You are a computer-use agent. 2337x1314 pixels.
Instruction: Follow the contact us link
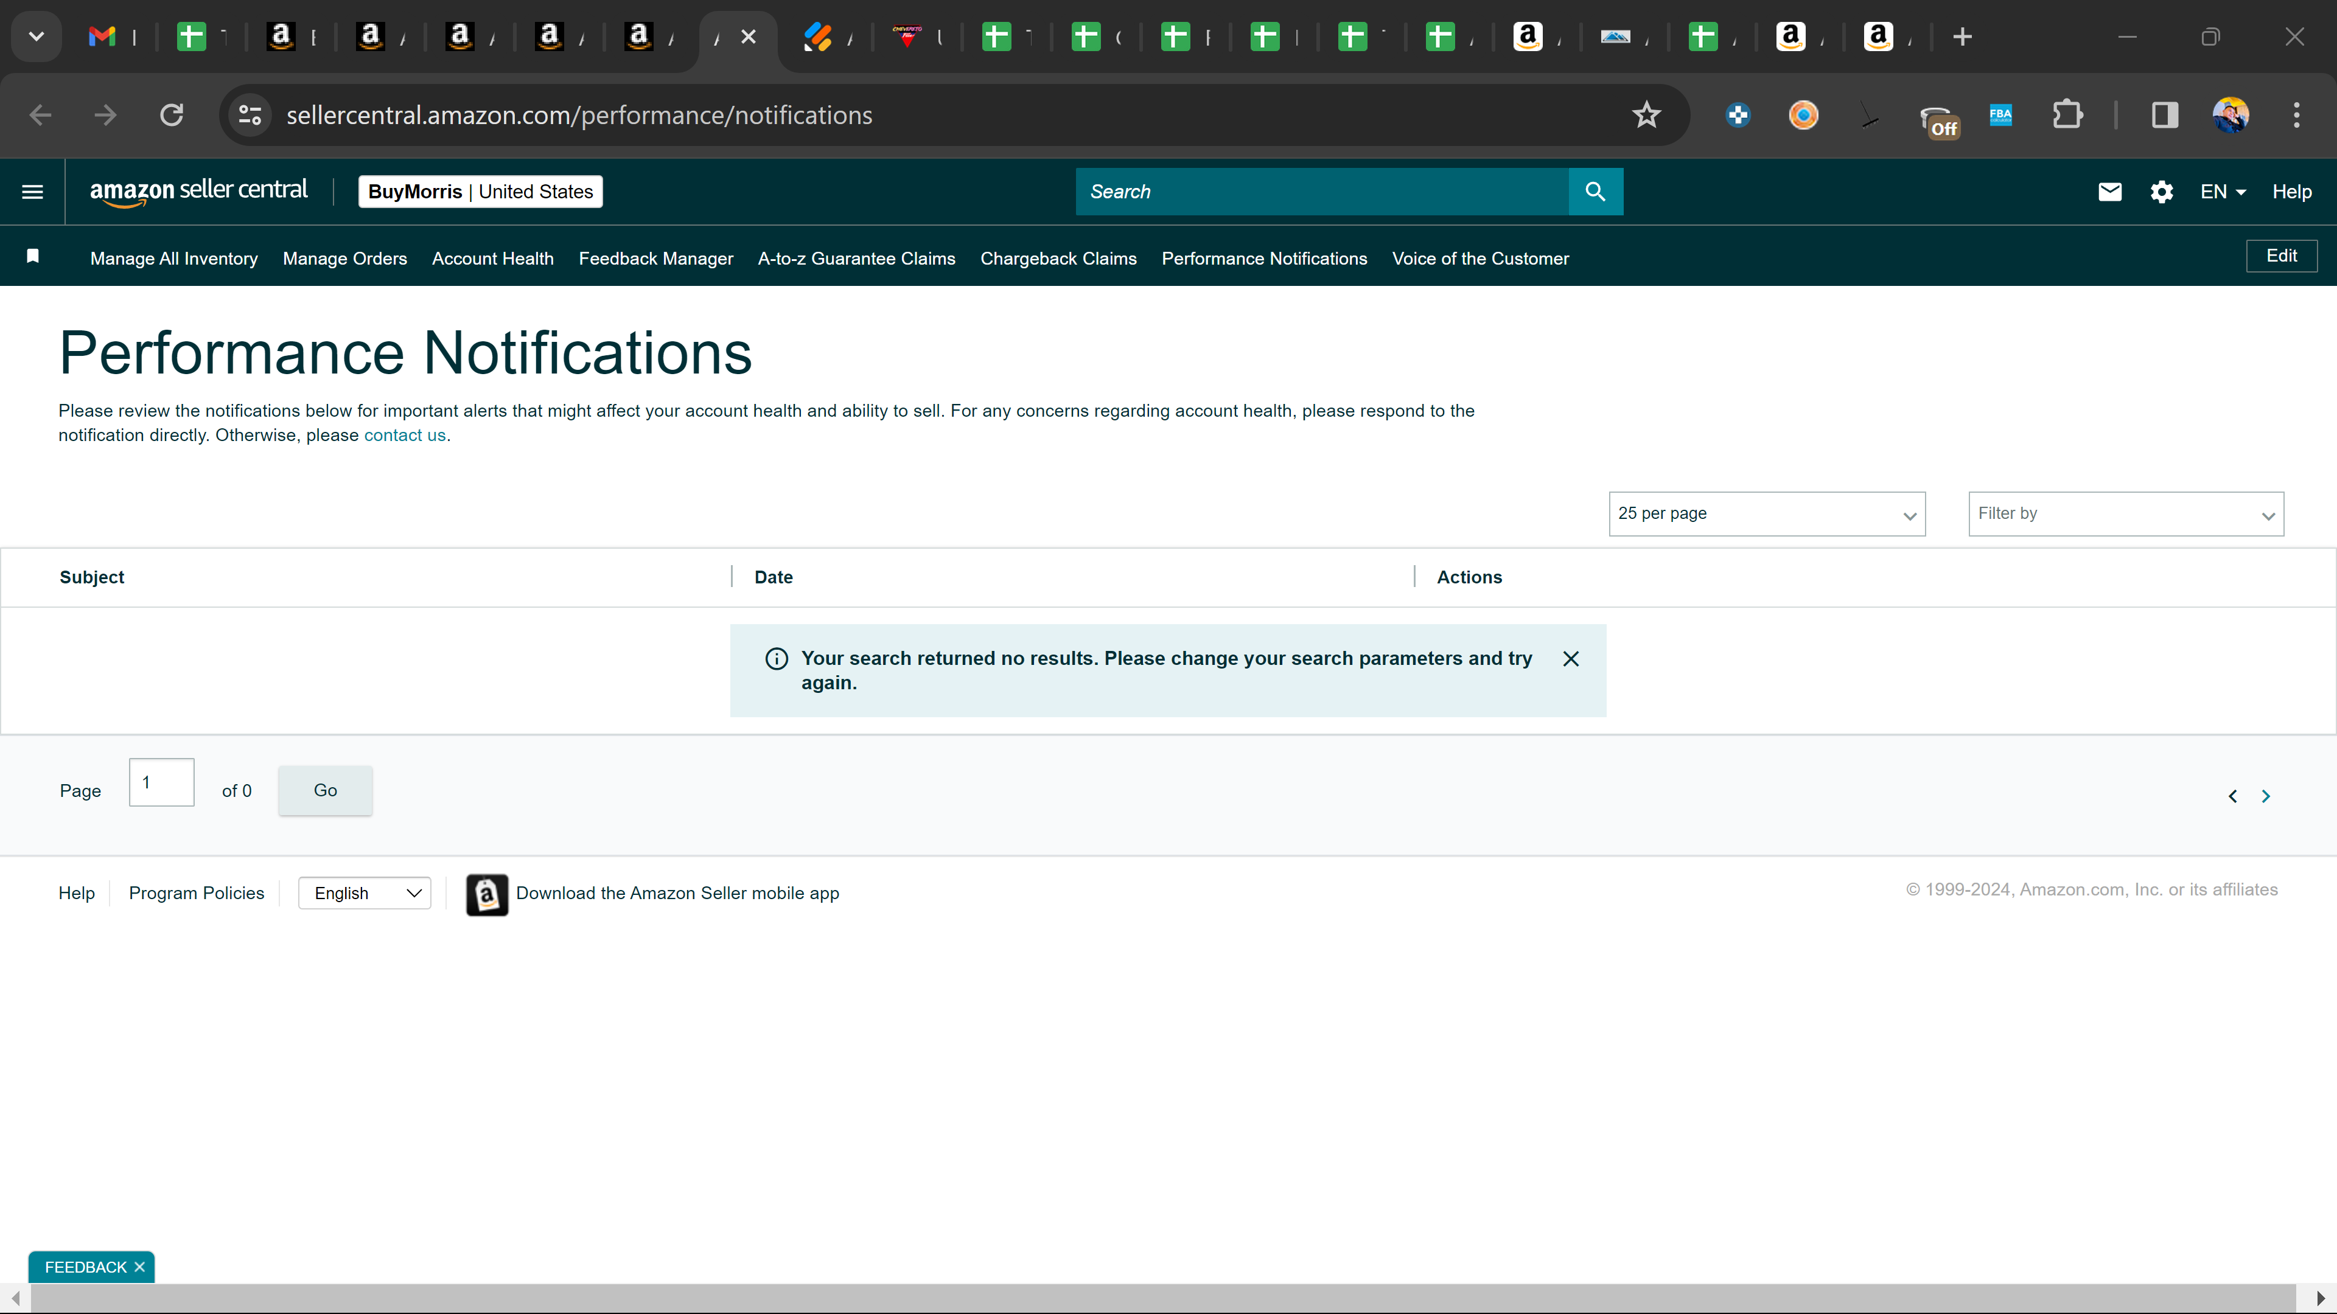click(x=405, y=436)
